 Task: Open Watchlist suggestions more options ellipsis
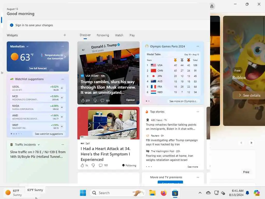(63, 79)
